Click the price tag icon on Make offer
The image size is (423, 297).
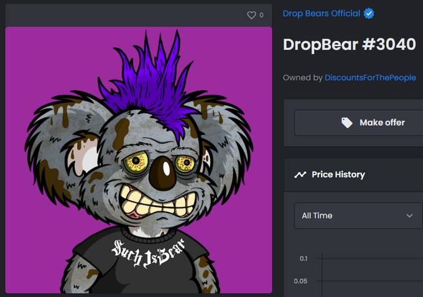[x=346, y=122]
